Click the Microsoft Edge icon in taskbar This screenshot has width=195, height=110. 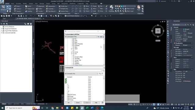tap(102, 108)
